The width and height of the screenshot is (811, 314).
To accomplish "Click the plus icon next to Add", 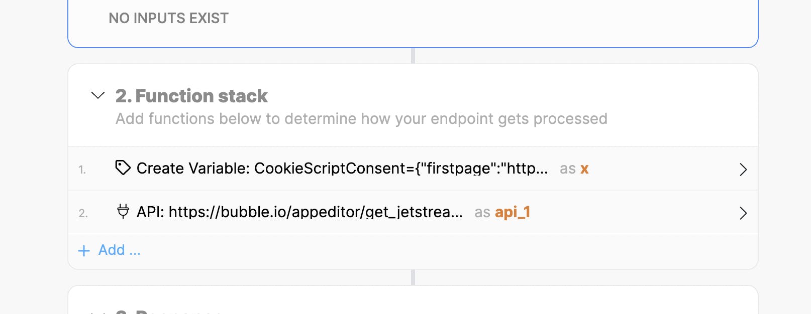I will coord(84,250).
